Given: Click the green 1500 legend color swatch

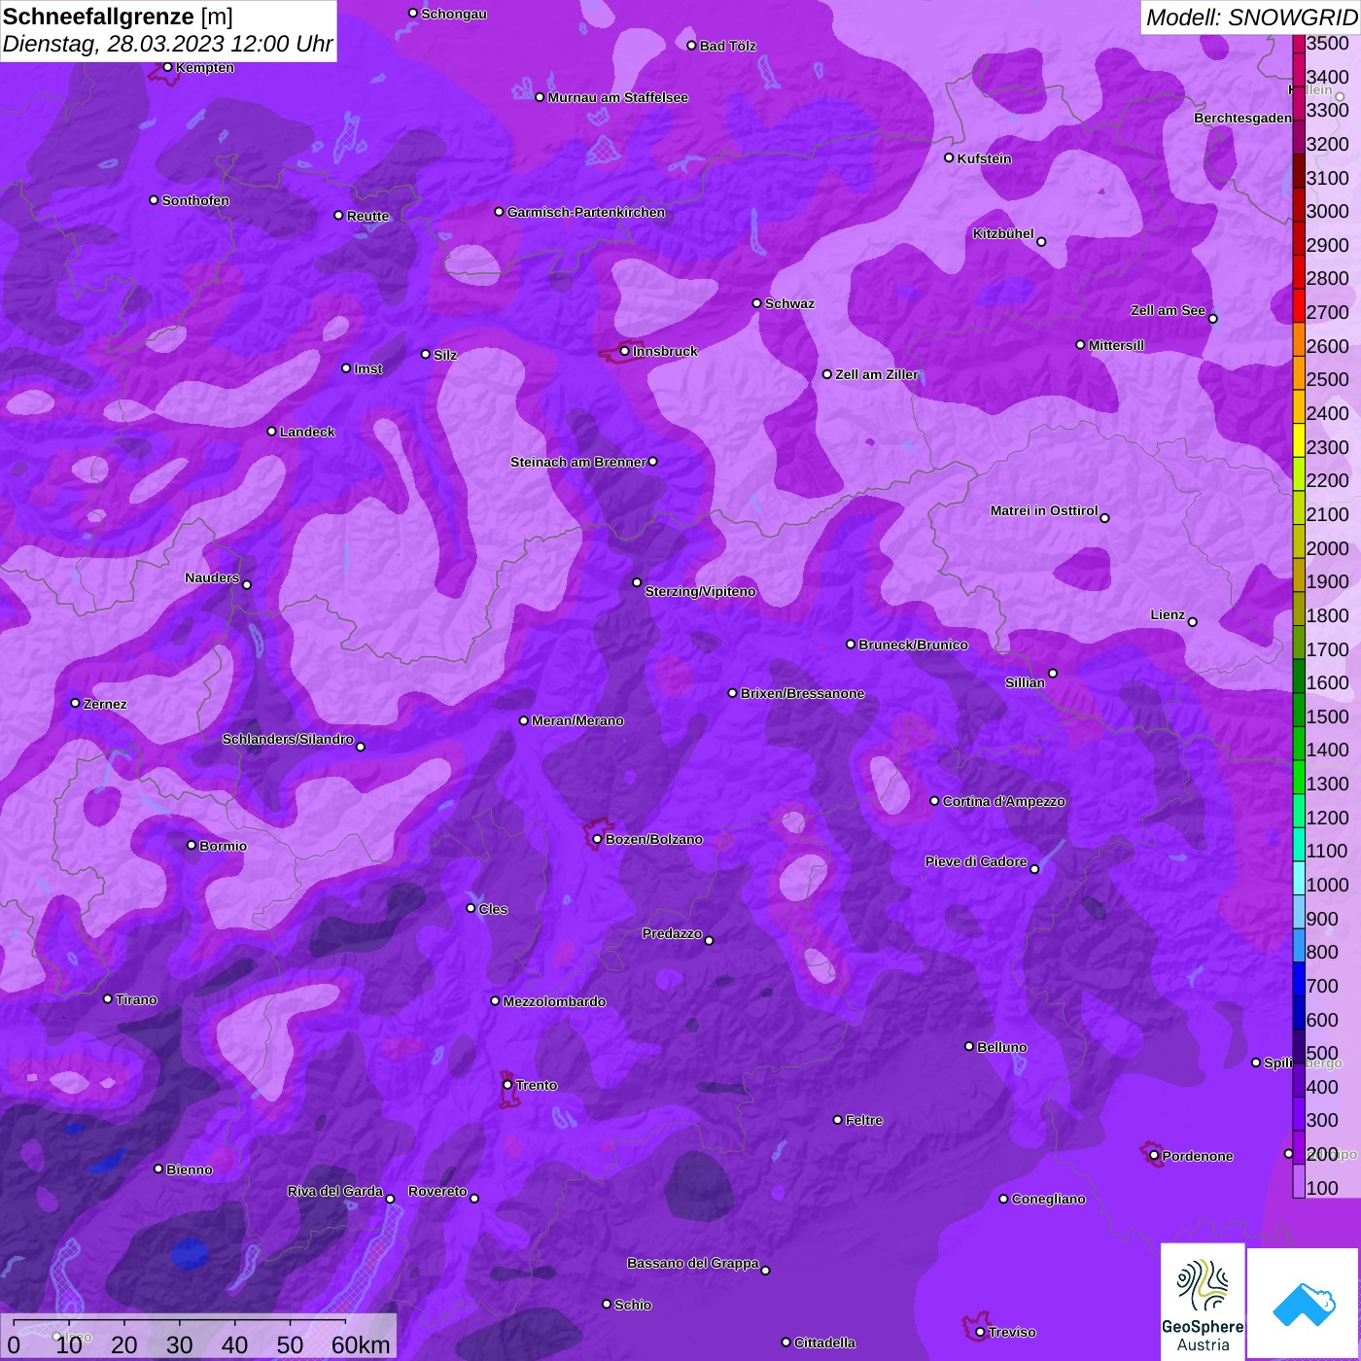Looking at the screenshot, I should pyautogui.click(x=1299, y=710).
